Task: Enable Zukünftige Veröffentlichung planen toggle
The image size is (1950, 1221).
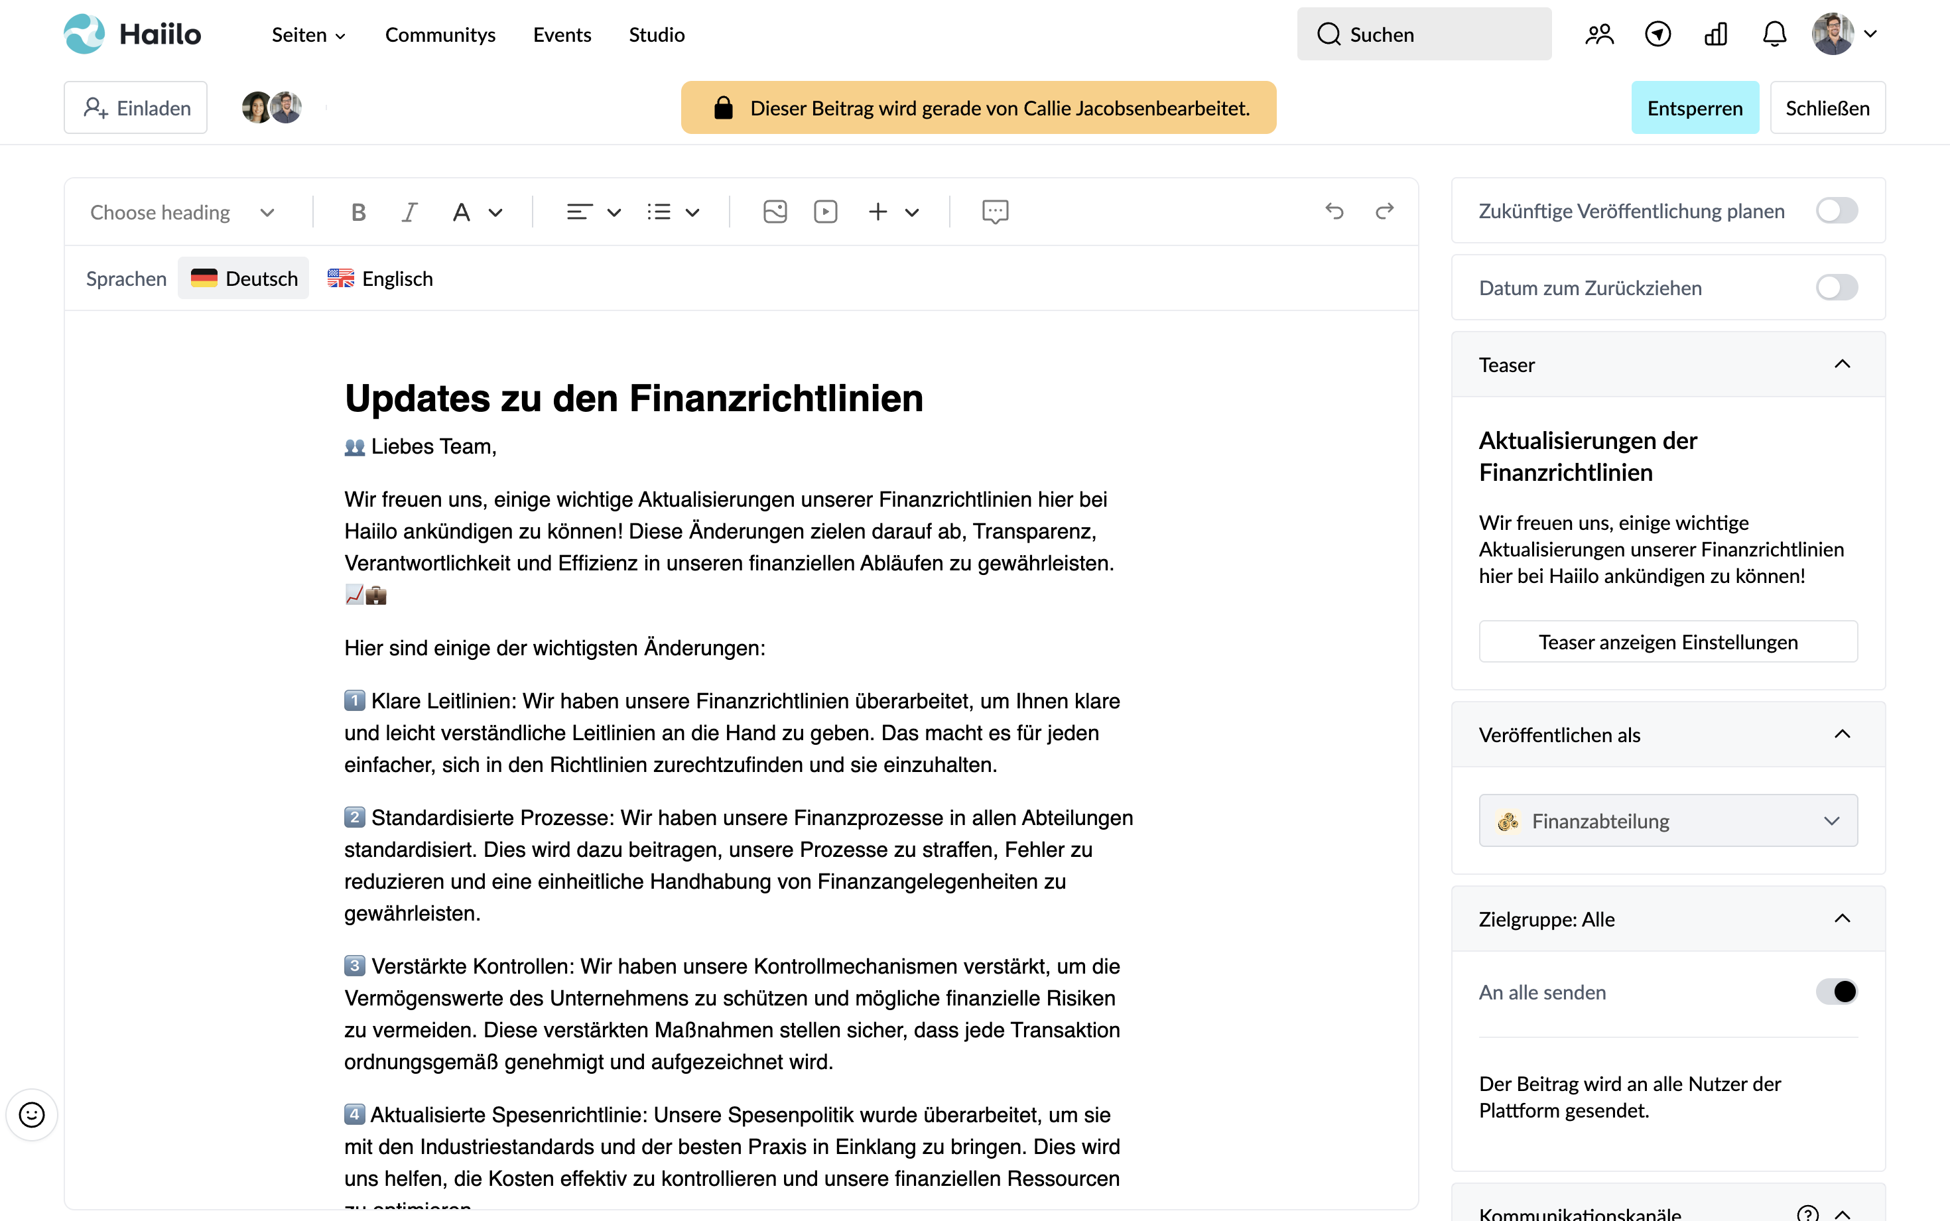Action: (1836, 211)
